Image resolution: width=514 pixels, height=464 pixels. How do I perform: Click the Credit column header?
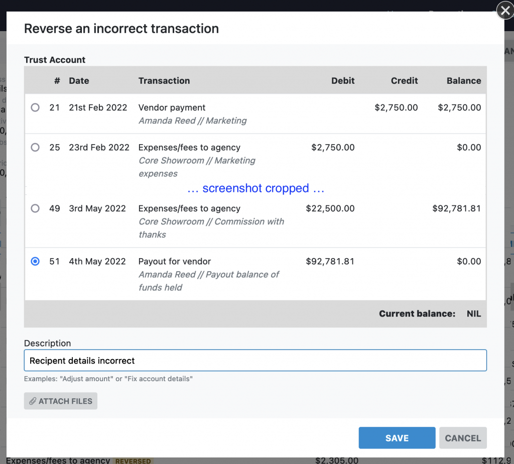(404, 81)
